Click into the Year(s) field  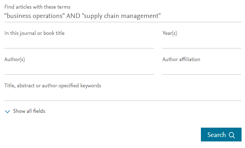[x=202, y=43]
